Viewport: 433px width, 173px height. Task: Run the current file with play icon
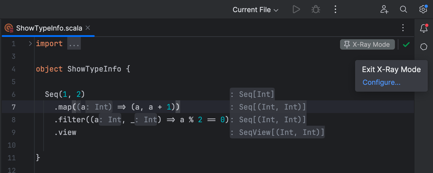click(x=296, y=10)
